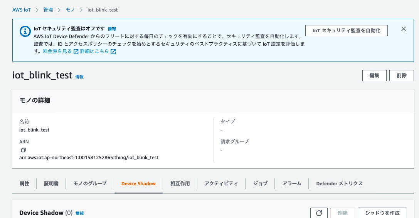The width and height of the screenshot is (419, 218).
Task: Copy the ARN with the copy icon
Action: (x=24, y=150)
